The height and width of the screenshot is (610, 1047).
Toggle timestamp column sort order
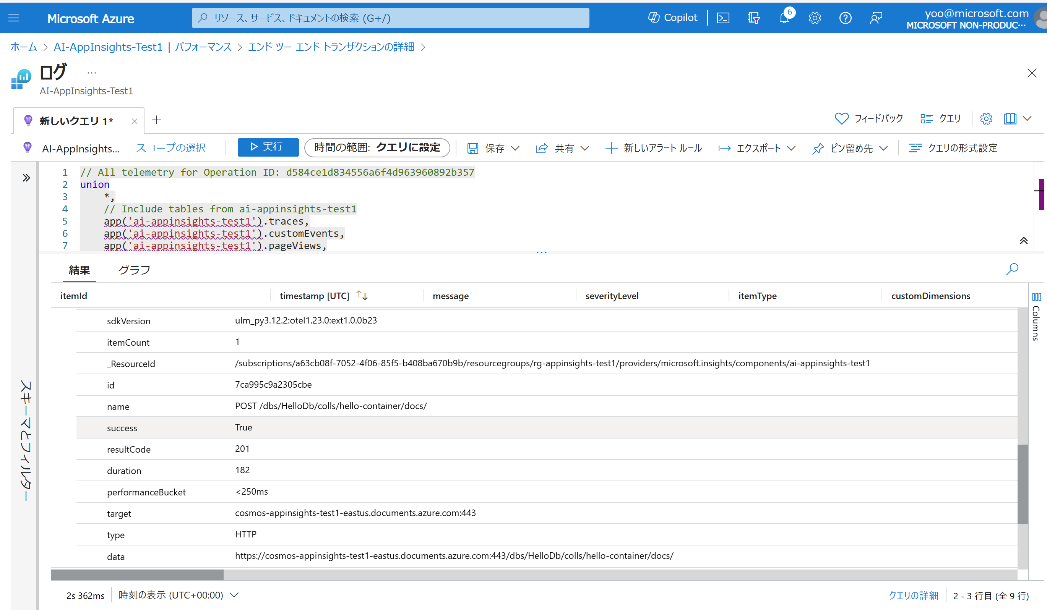(x=362, y=295)
